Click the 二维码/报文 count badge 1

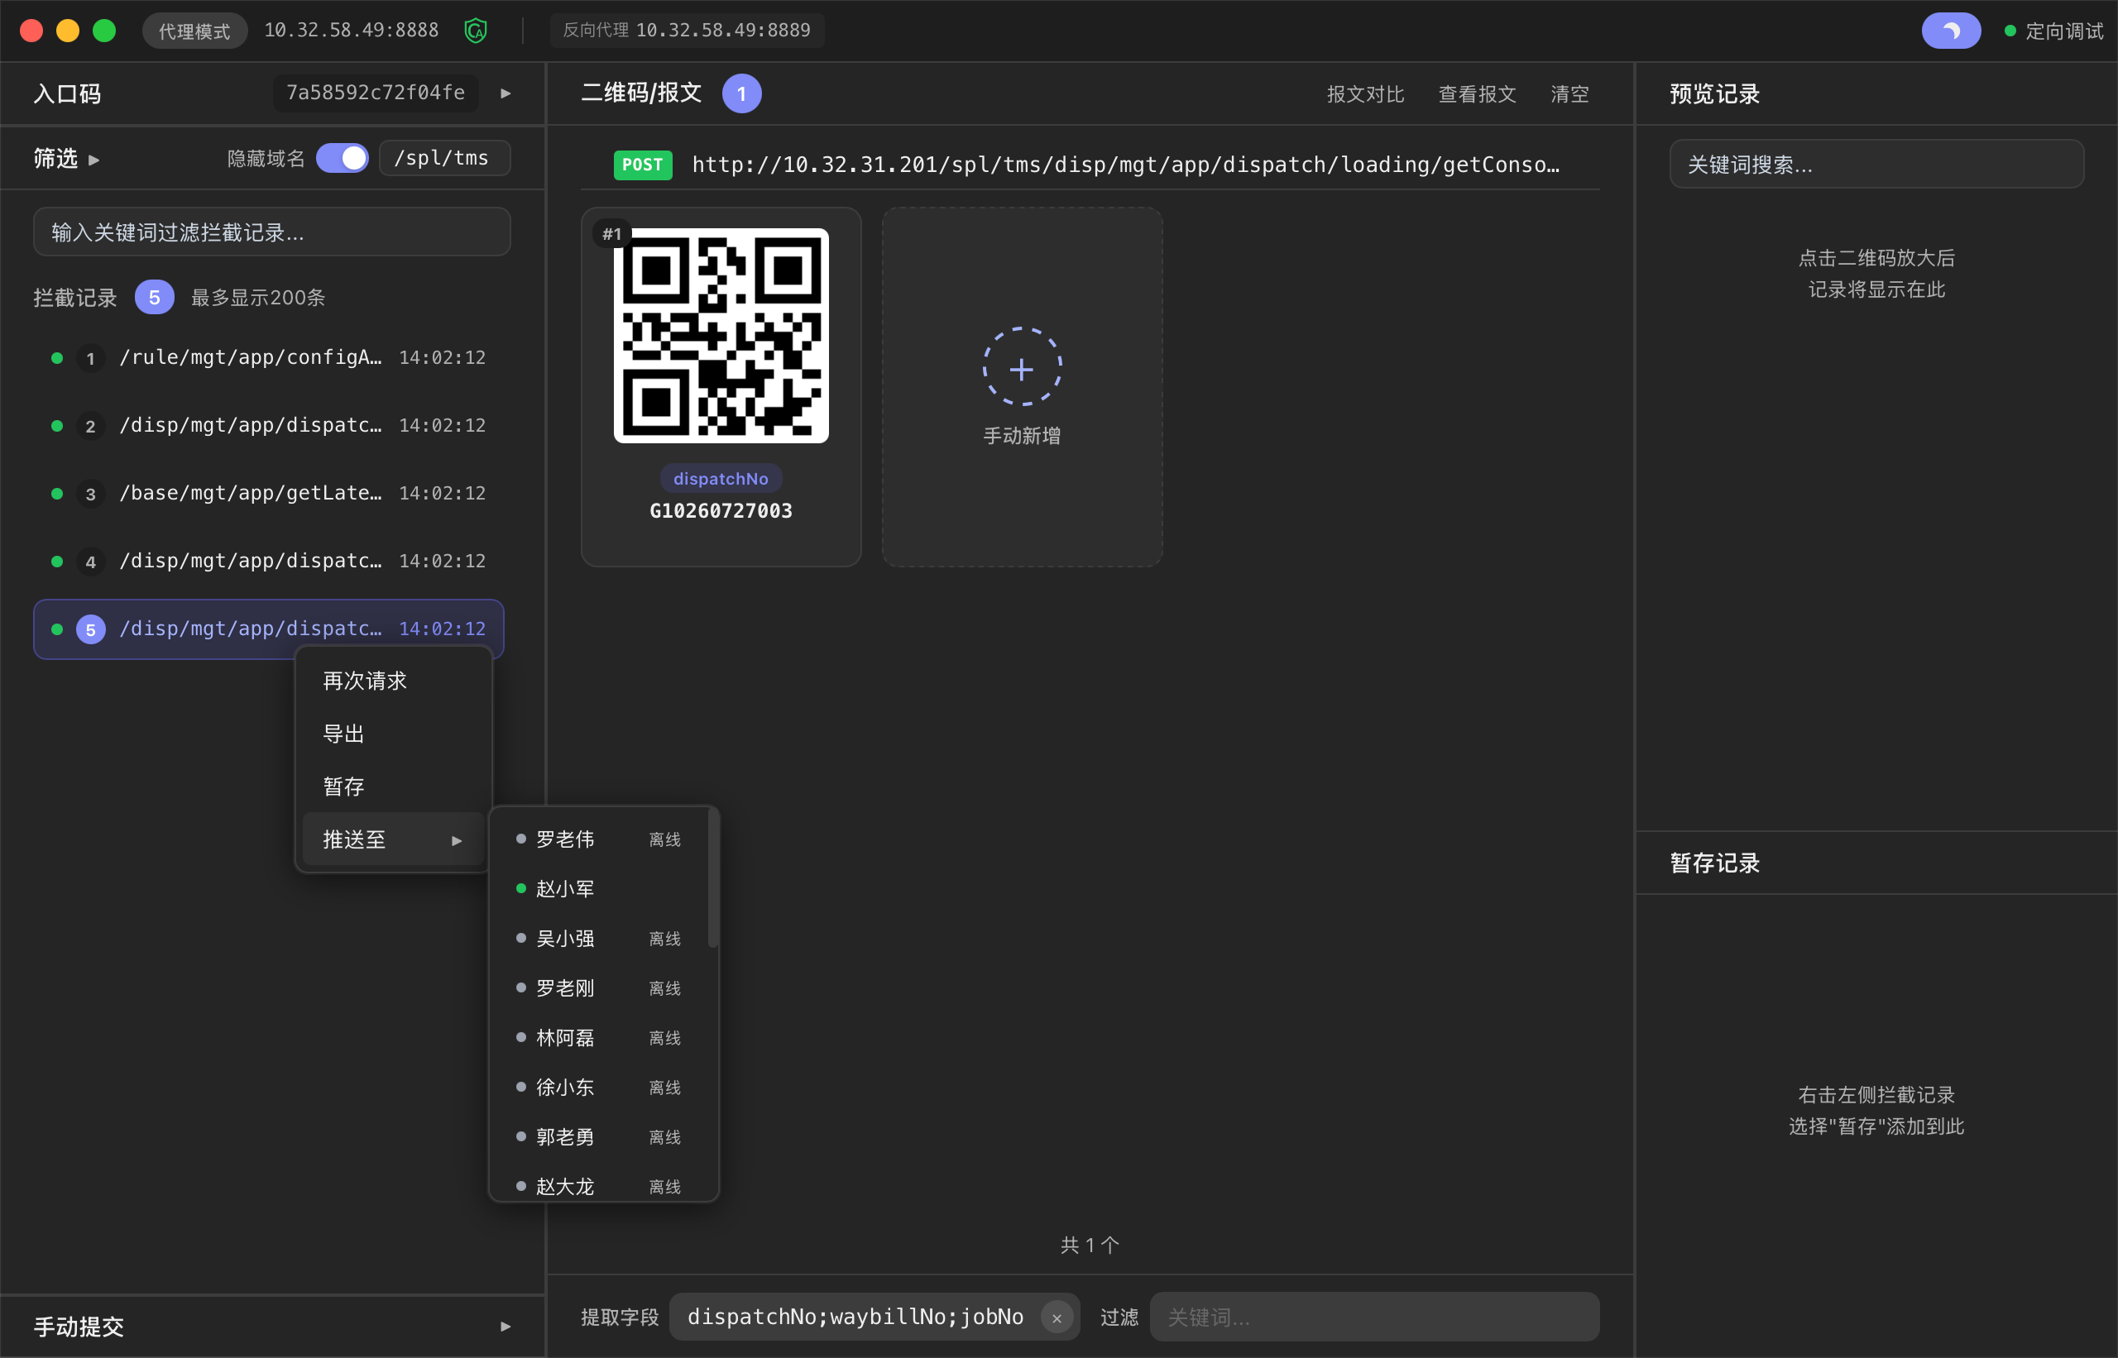click(742, 93)
